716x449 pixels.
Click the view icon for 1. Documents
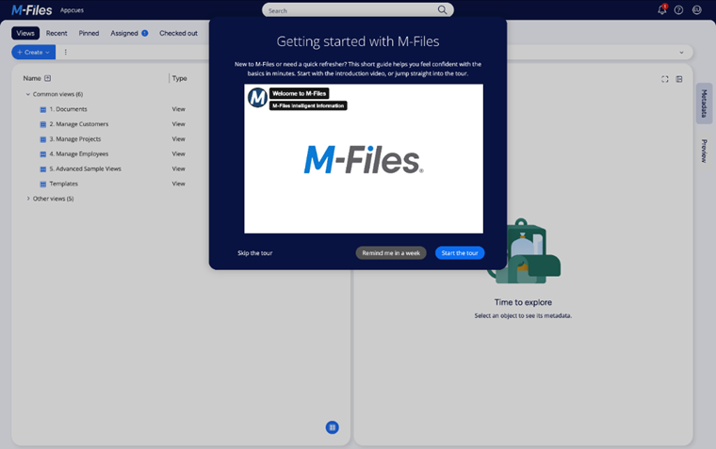[x=43, y=109]
